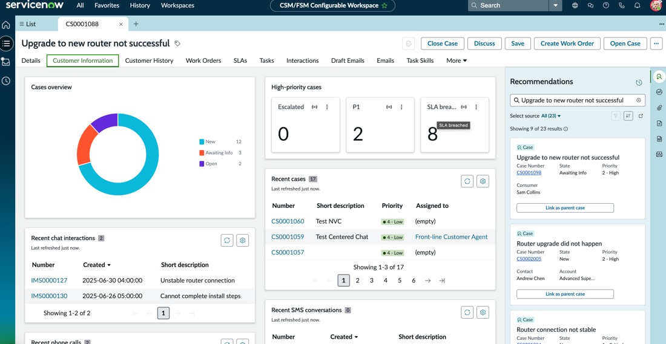The image size is (666, 344).
Task: Switch to the Details tab
Action: click(31, 60)
